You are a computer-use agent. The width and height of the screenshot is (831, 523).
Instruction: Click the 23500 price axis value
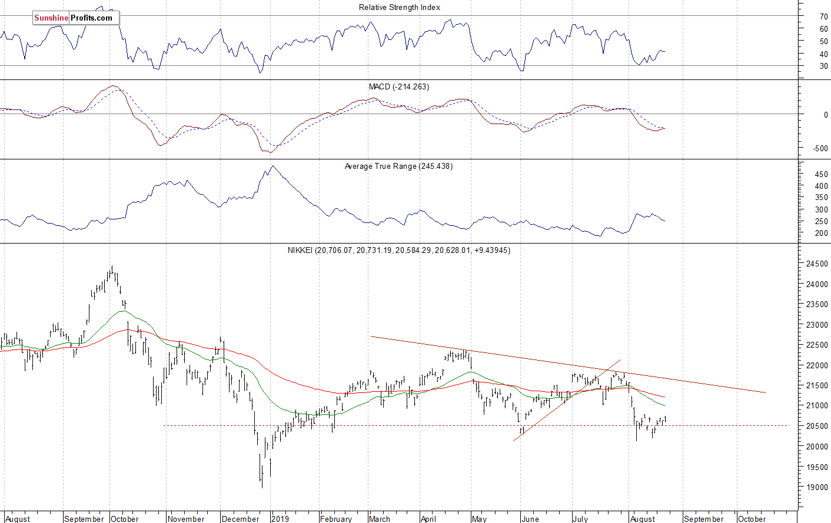pos(817,305)
